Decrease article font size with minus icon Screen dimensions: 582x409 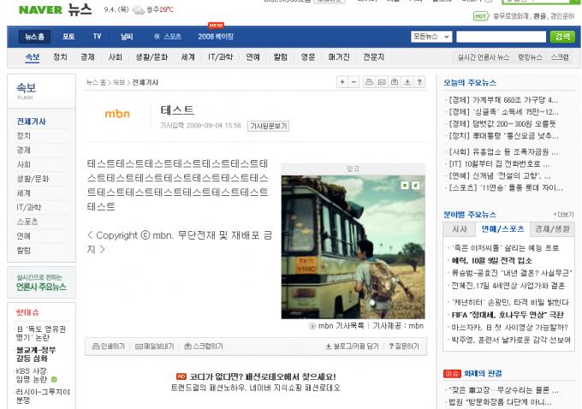(x=354, y=82)
